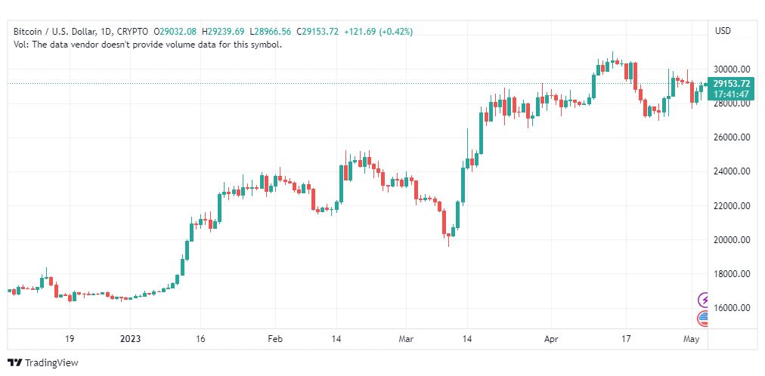Click the +121.69 (+0.42%) change value
Image resolution: width=765 pixels, height=376 pixels.
click(378, 32)
